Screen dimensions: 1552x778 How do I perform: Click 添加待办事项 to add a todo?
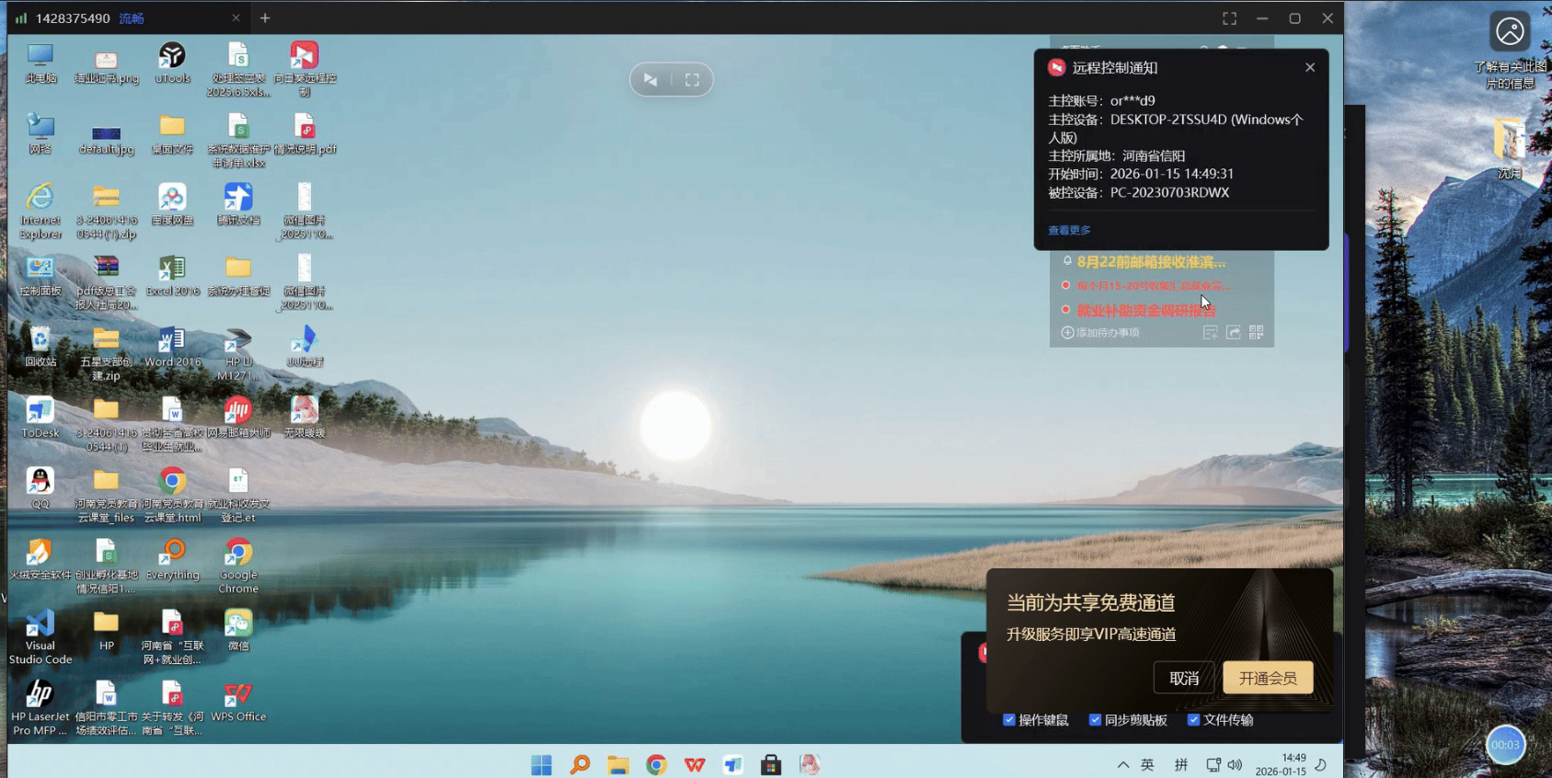click(1101, 333)
